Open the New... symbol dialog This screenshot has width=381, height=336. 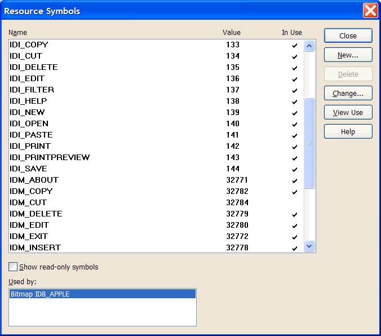pos(348,55)
